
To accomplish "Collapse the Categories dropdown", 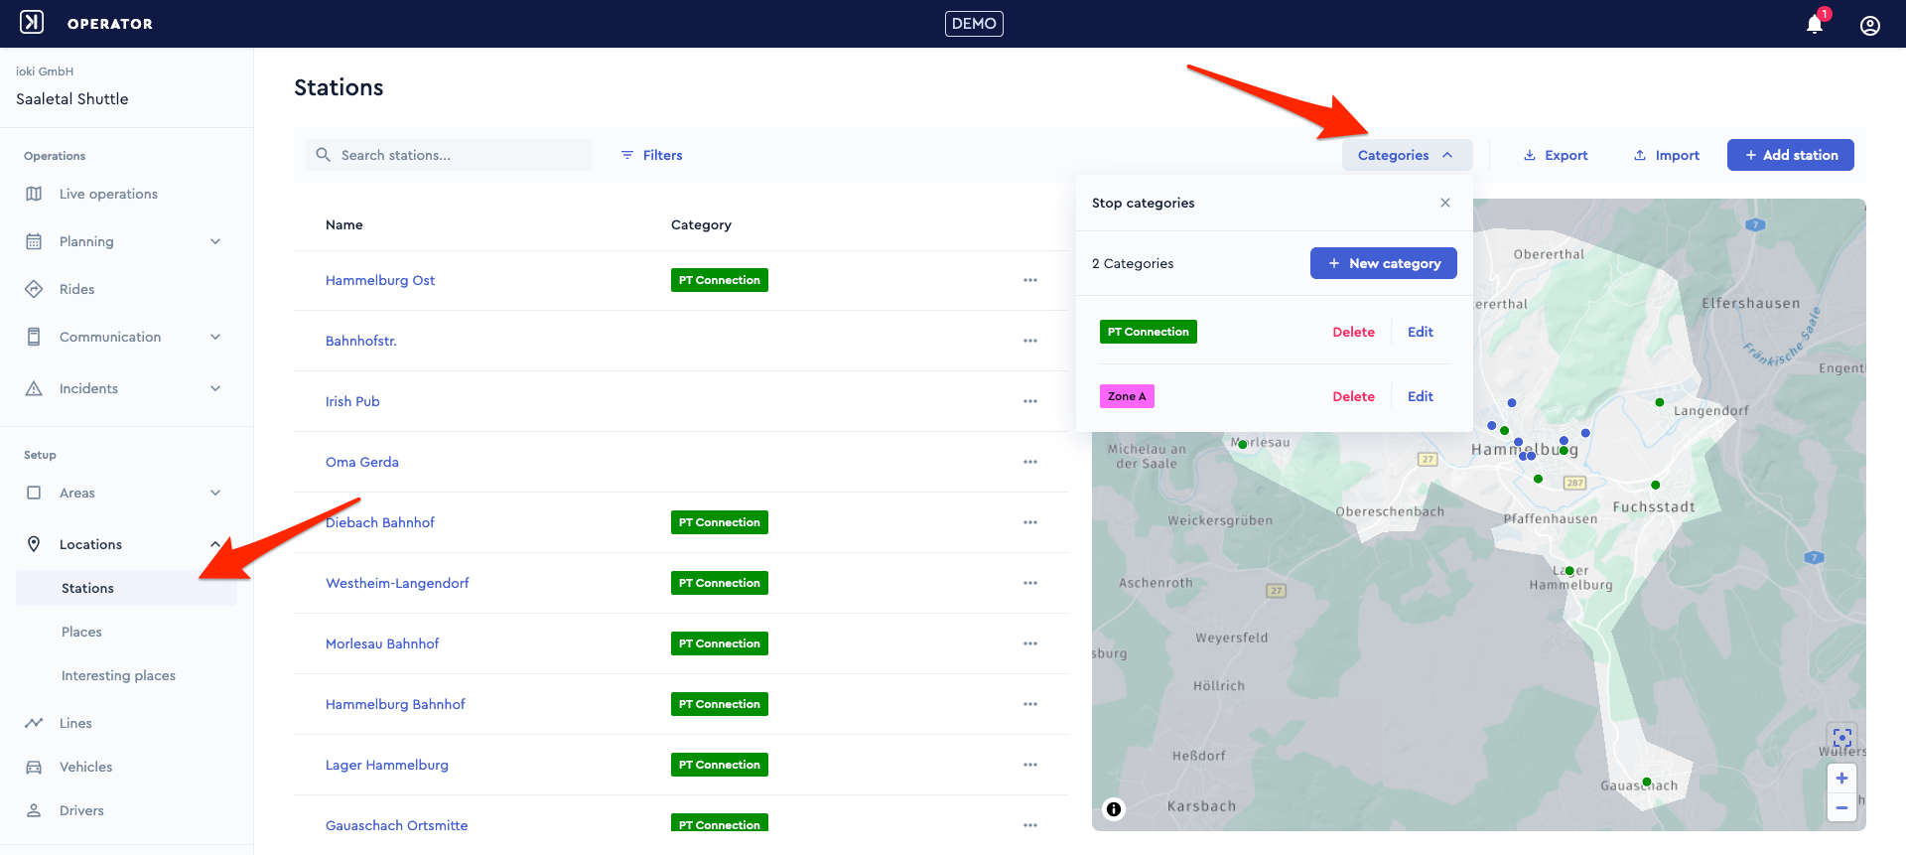I will [x=1407, y=155].
